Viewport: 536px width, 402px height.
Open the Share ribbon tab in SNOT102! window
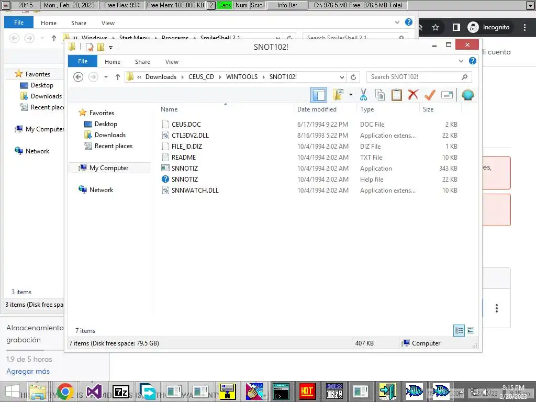click(x=142, y=62)
